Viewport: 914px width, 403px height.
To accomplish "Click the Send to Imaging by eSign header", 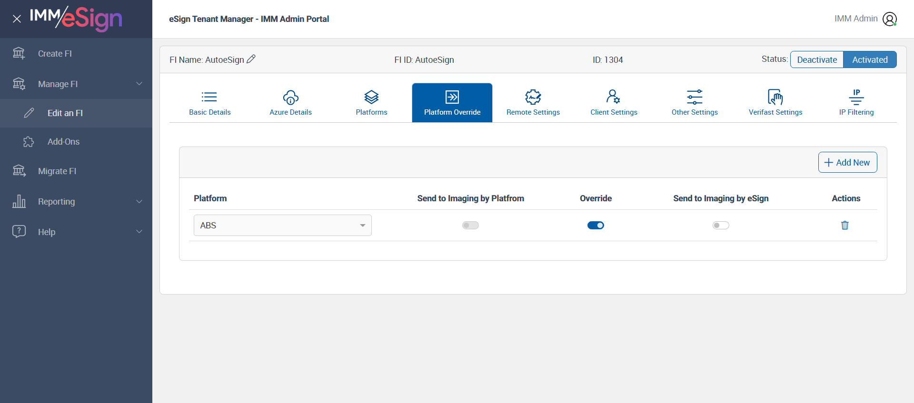I will 721,198.
